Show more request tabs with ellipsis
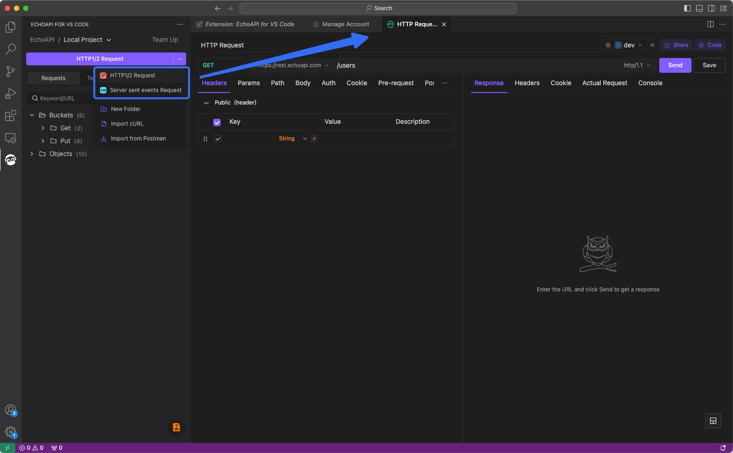The height and width of the screenshot is (453, 733). pyautogui.click(x=445, y=83)
